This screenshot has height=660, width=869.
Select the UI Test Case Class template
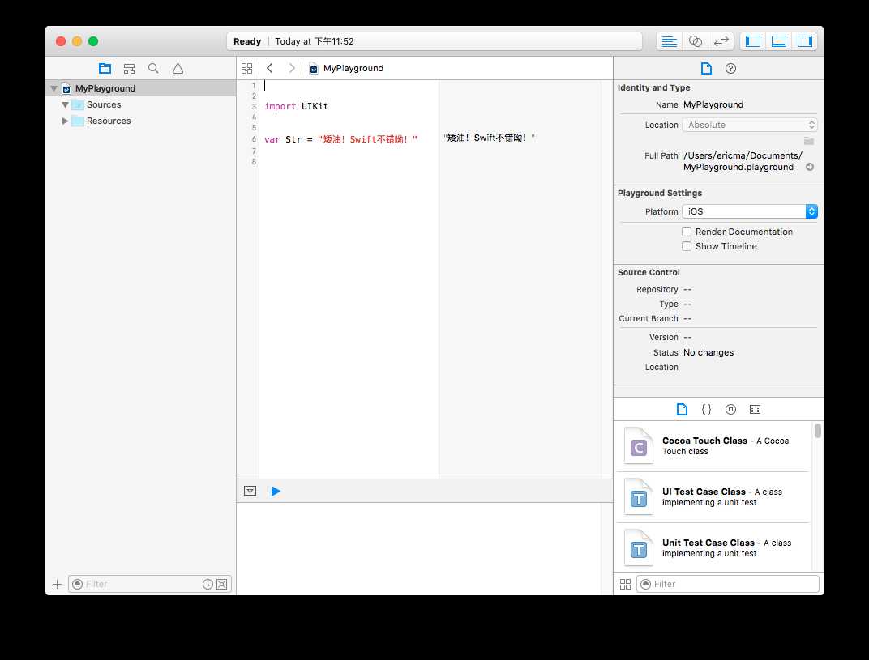(x=713, y=497)
